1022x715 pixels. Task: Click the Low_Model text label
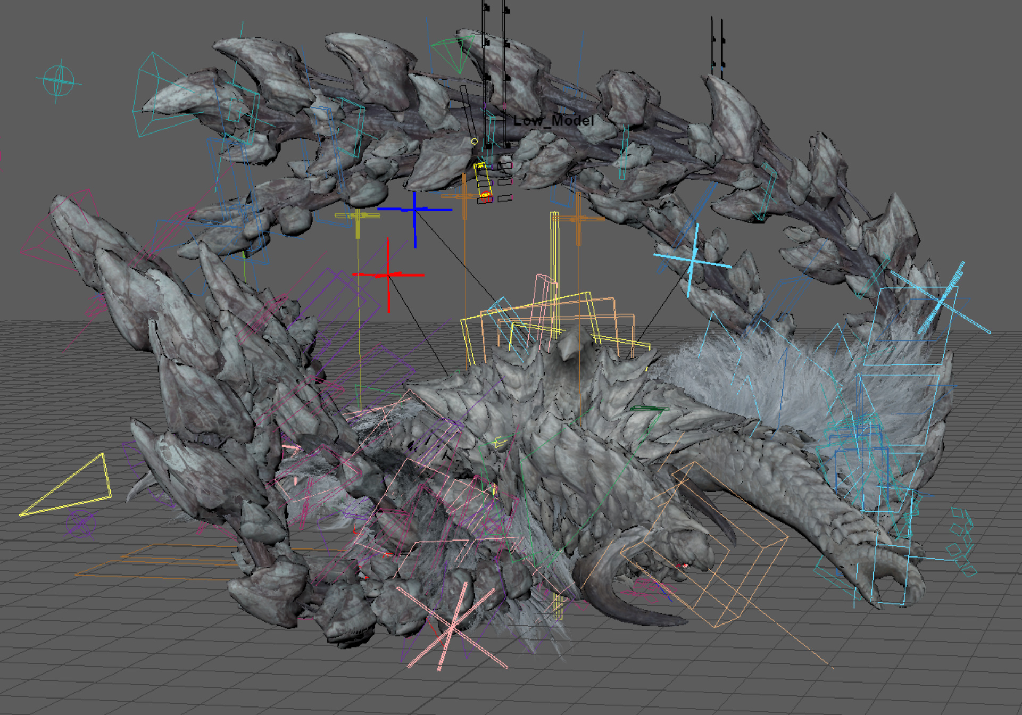[553, 121]
